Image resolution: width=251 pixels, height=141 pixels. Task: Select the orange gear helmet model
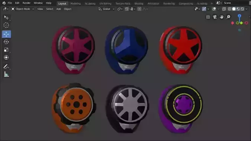click(74, 108)
